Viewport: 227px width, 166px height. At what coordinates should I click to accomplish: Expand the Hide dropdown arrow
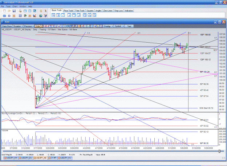[x=42, y=26]
